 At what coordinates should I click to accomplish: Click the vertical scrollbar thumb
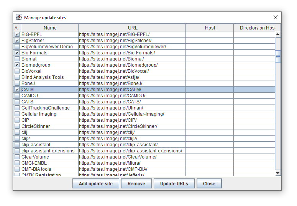point(278,56)
